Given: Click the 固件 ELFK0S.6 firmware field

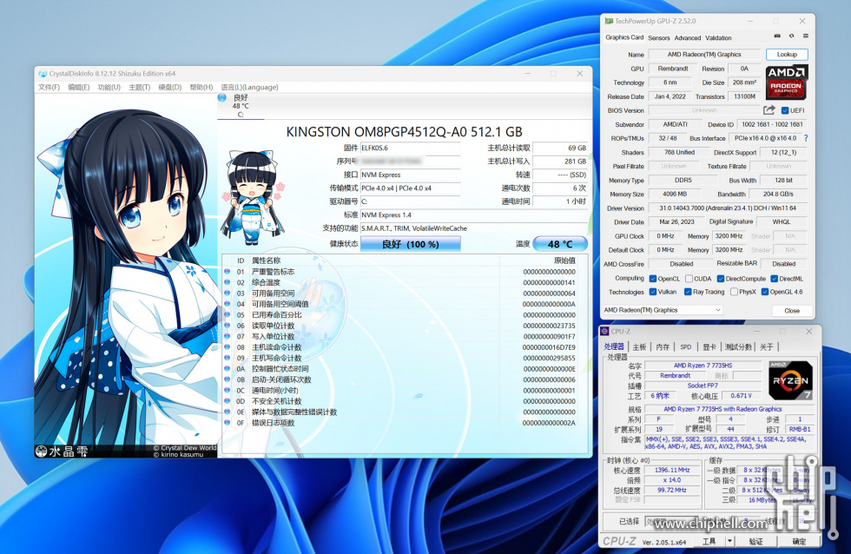Looking at the screenshot, I should point(410,148).
